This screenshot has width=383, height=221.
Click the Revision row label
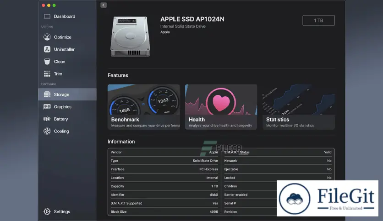230,212
